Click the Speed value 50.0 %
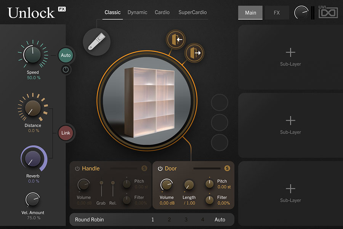Image resolution: width=343 pixels, height=229 pixels. pyautogui.click(x=34, y=78)
